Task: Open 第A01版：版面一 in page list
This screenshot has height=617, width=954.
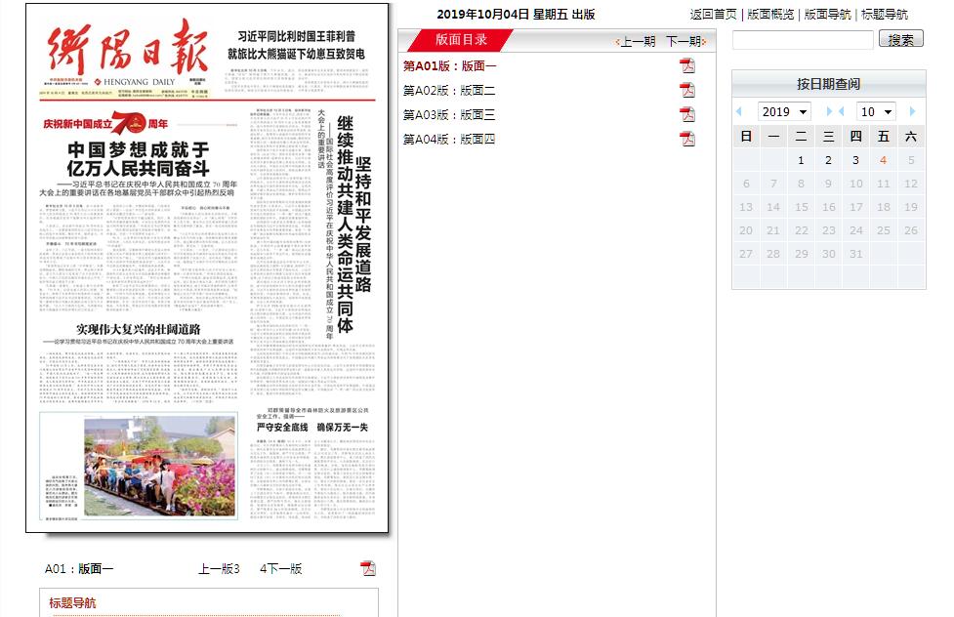Action: 449,65
